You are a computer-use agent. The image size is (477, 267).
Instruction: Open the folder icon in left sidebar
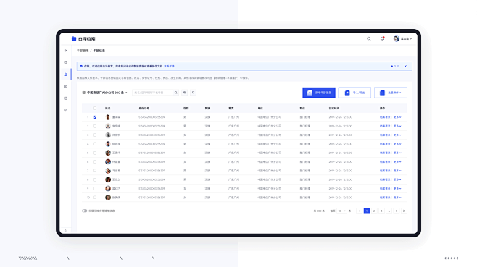tap(65, 86)
